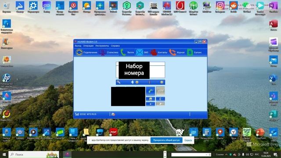Open the weather desktop icon with sun
The image size is (281, 158).
(86, 7)
